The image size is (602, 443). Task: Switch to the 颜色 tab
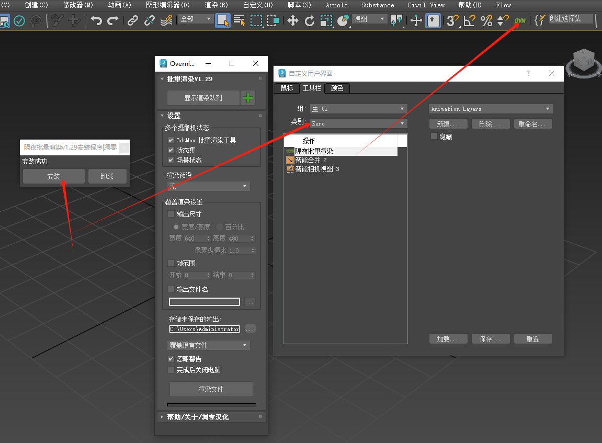(337, 88)
